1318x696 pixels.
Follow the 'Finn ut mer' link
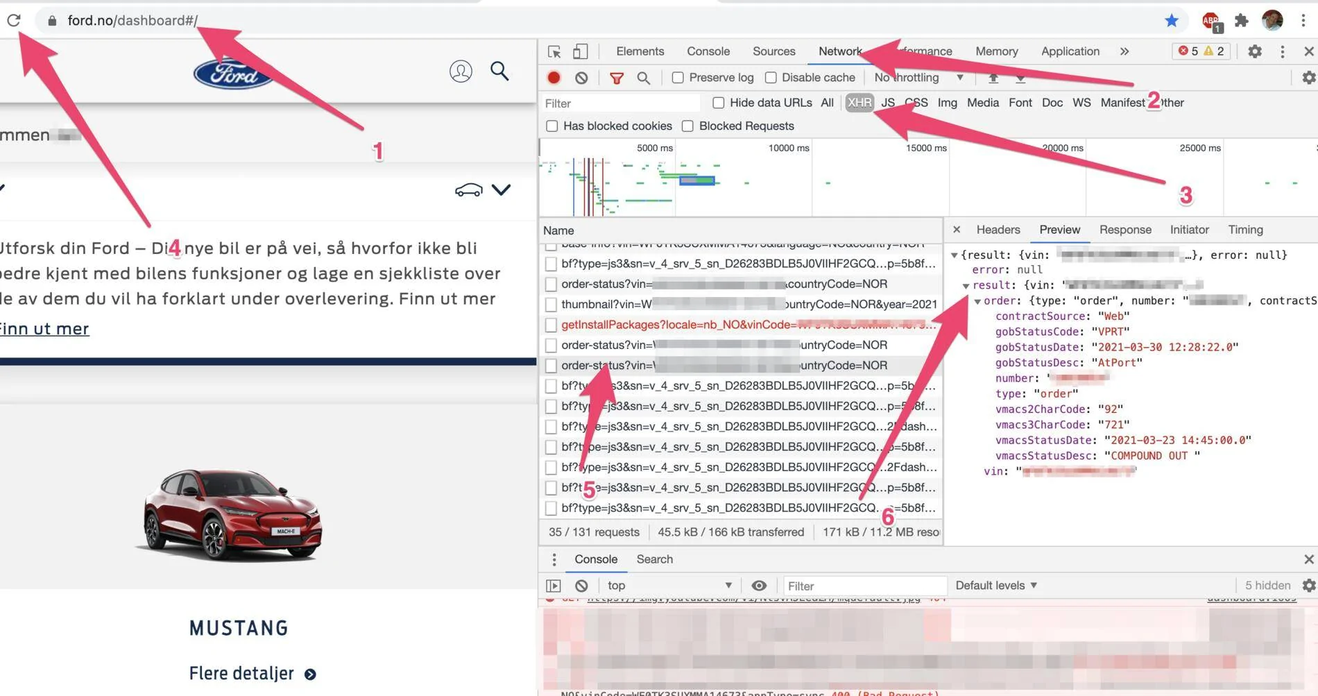[x=44, y=329]
